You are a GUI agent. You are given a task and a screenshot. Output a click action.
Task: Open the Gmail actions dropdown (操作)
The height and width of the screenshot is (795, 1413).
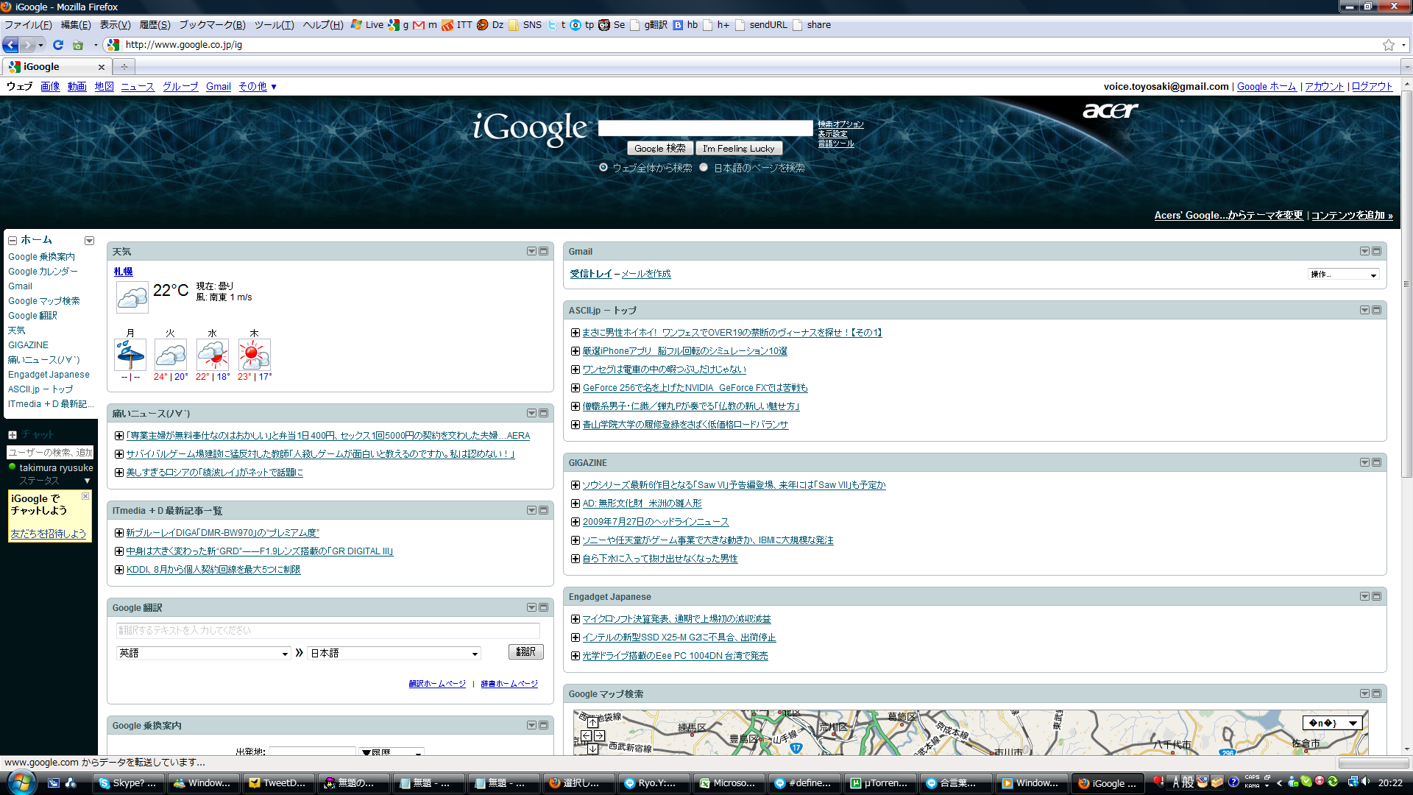1343,274
